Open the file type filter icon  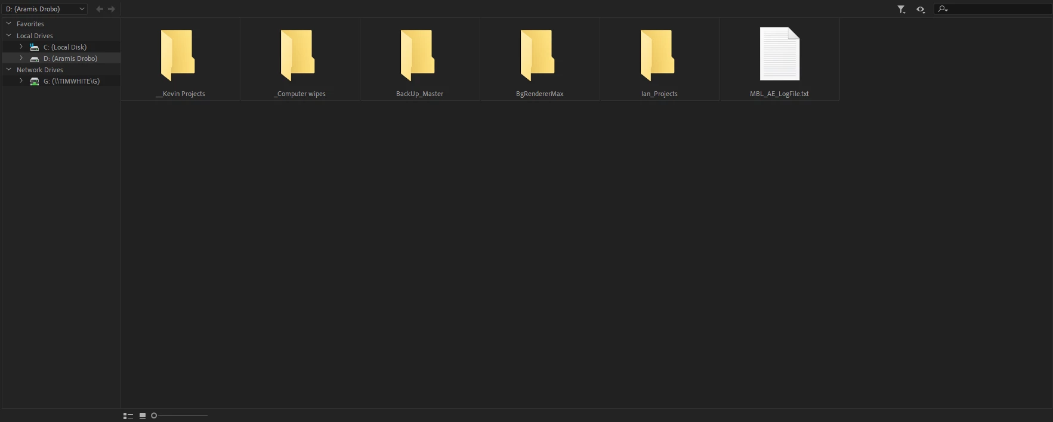click(x=901, y=9)
